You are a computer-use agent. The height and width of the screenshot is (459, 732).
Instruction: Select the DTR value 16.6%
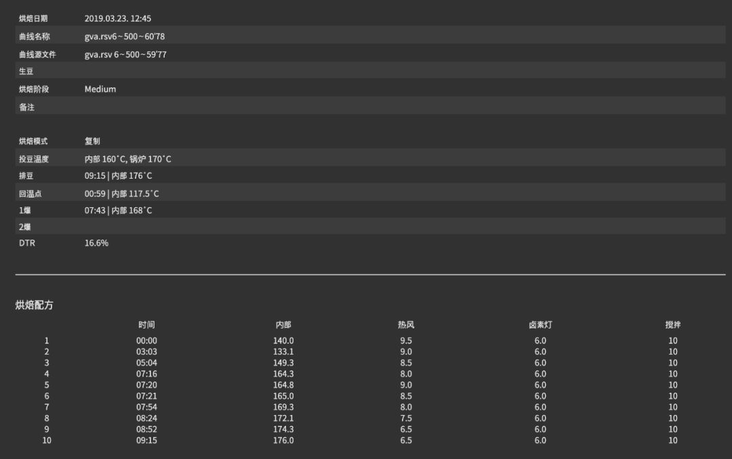96,243
